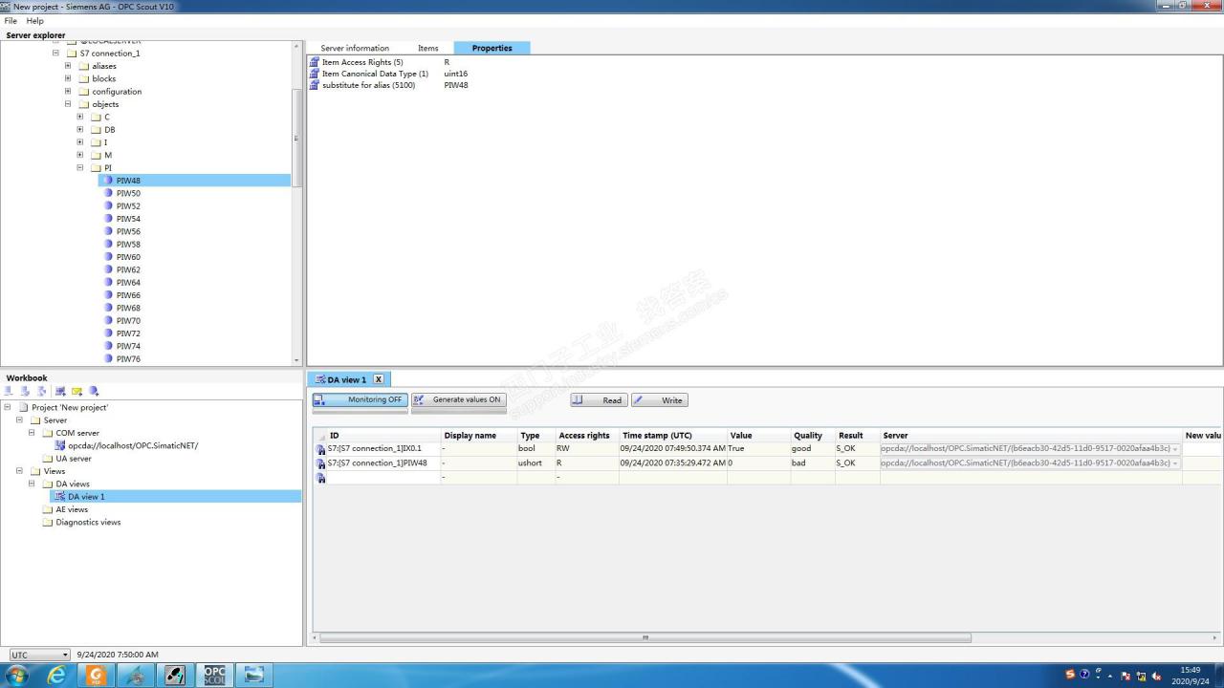The height and width of the screenshot is (688, 1224).
Task: Open the UTC time zone dropdown
Action: coord(39,655)
